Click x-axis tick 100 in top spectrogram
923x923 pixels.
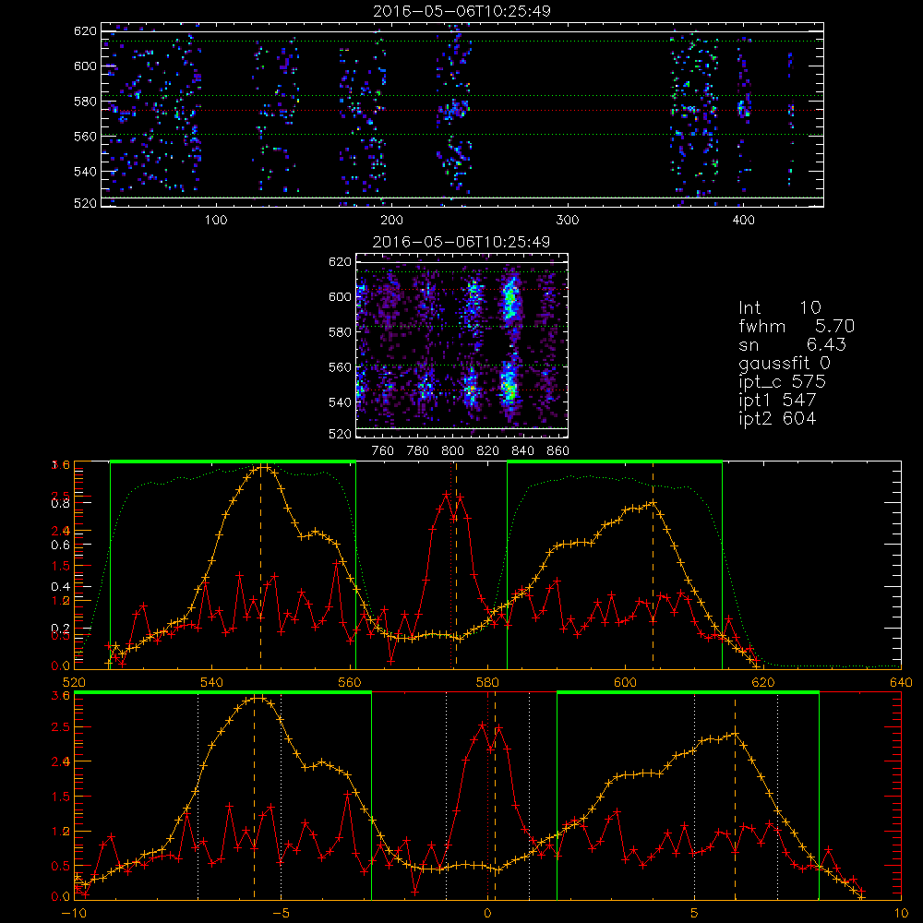pos(216,221)
